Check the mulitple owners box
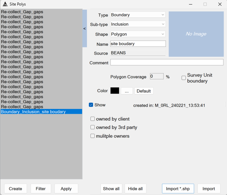Screen dimensions: 227x195 [92, 136]
